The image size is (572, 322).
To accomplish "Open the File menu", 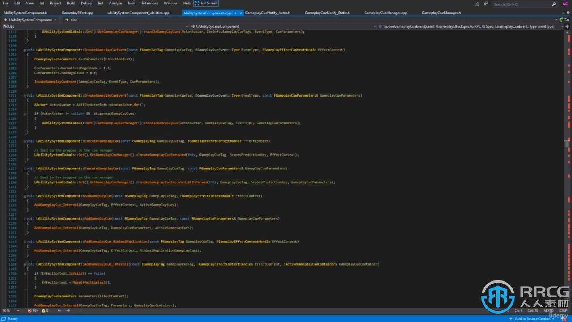I will 6,3.
